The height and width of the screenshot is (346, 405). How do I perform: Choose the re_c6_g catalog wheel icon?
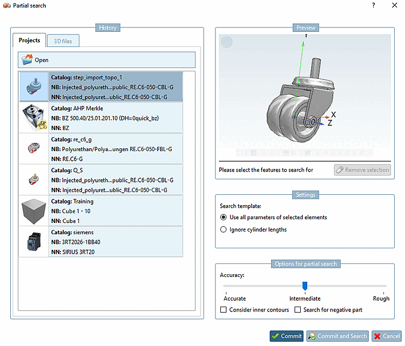pos(34,150)
